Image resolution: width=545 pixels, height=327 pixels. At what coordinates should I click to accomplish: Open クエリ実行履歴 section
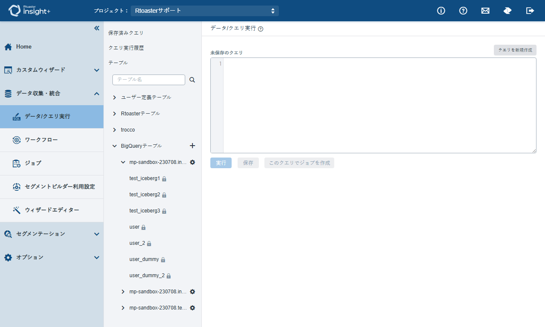click(126, 48)
